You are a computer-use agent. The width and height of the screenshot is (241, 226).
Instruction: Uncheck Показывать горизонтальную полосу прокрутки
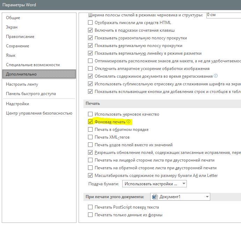tap(90, 38)
